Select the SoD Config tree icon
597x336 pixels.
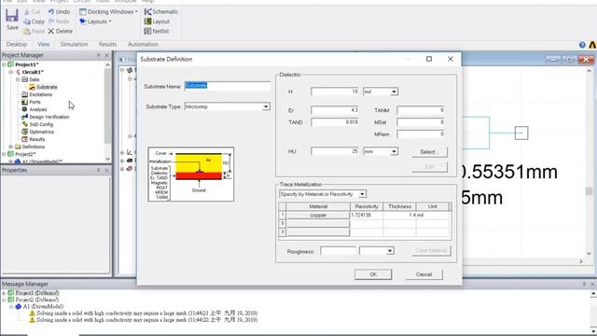pyautogui.click(x=25, y=124)
